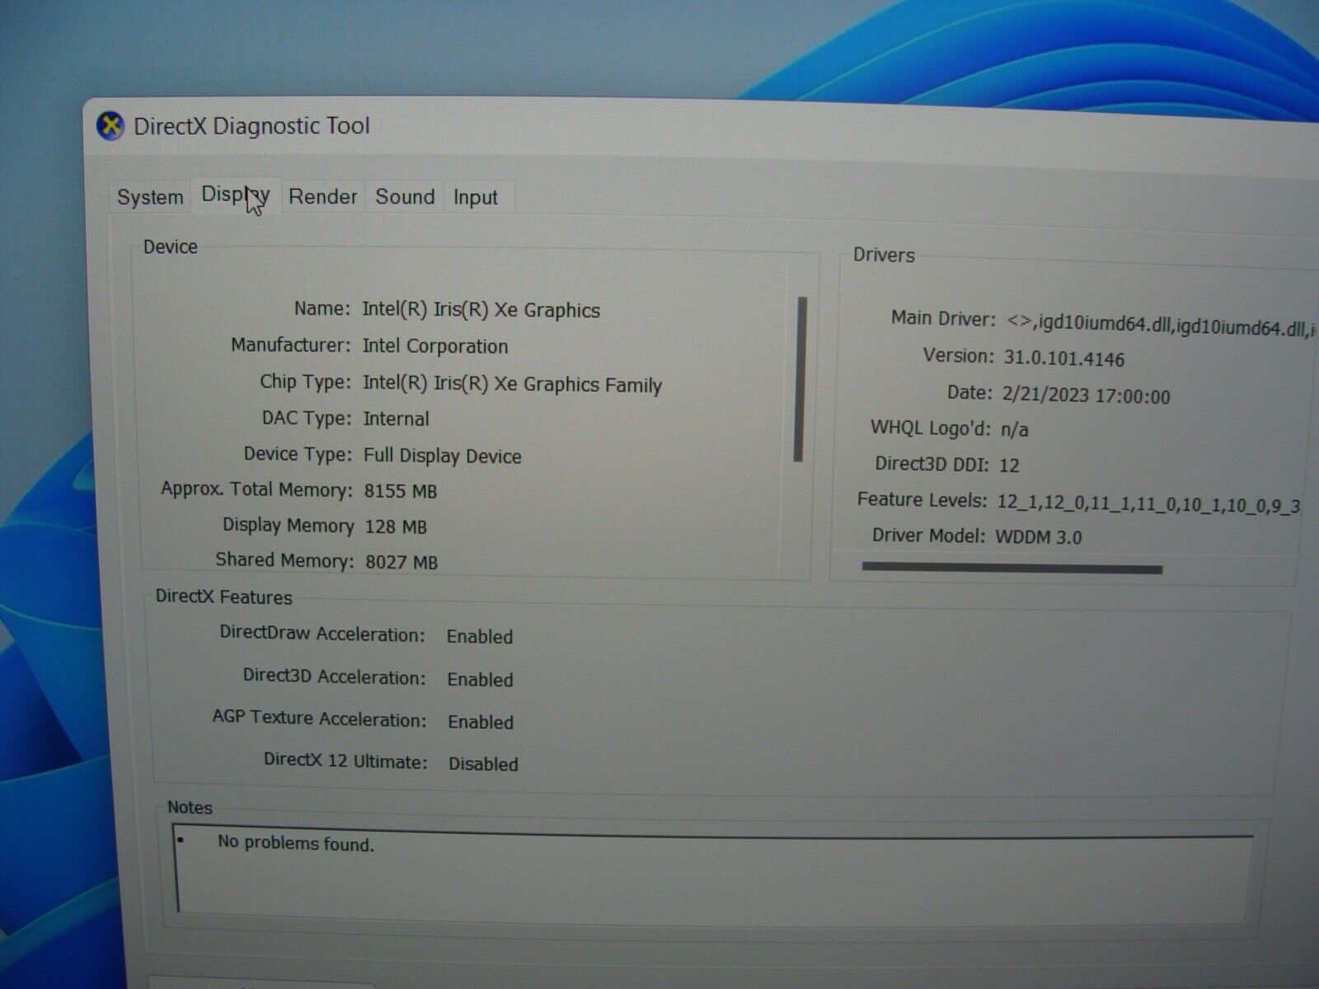Select the Display tab
The height and width of the screenshot is (989, 1319).
coord(236,195)
